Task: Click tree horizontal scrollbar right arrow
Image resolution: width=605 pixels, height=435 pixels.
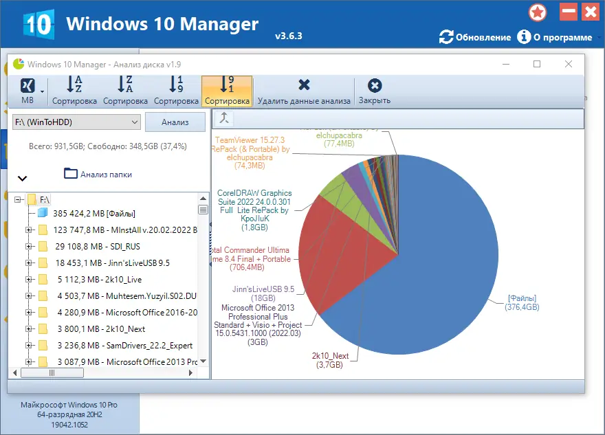Action: pos(190,373)
